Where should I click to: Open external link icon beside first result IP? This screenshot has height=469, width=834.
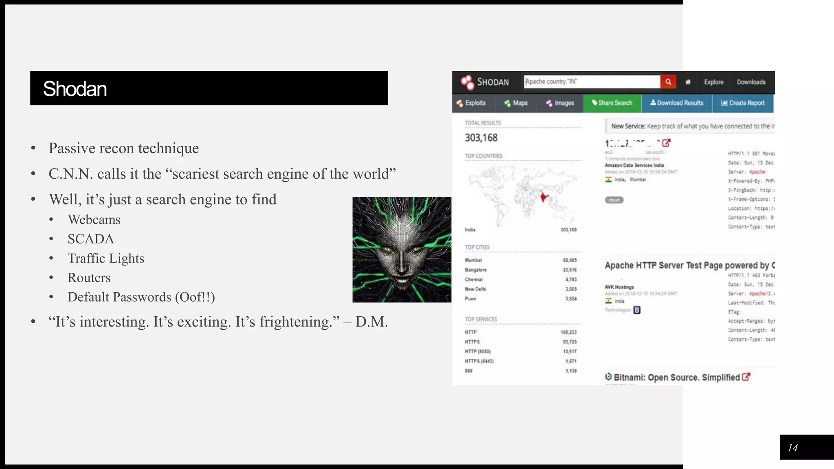point(666,143)
